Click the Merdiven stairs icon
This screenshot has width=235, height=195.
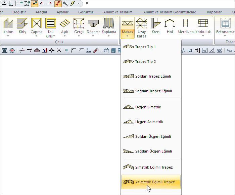(x=185, y=24)
